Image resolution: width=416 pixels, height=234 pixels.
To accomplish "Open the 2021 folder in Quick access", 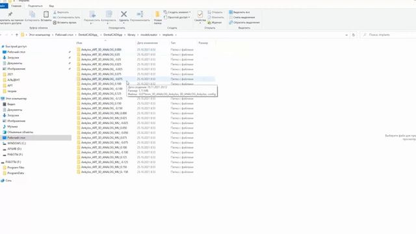I will point(10,74).
